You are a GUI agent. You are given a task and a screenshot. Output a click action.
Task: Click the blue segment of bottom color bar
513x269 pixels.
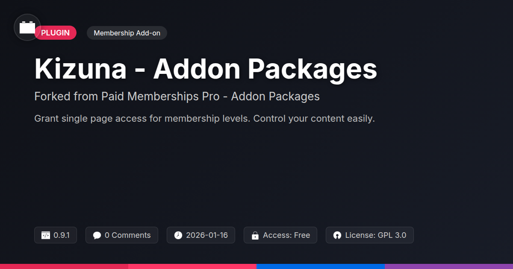[321, 266]
